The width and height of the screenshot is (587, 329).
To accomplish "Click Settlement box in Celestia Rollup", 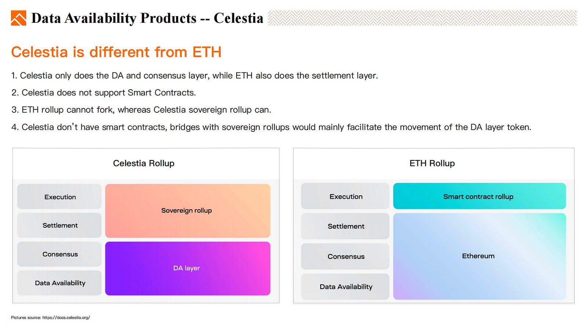I will point(59,225).
